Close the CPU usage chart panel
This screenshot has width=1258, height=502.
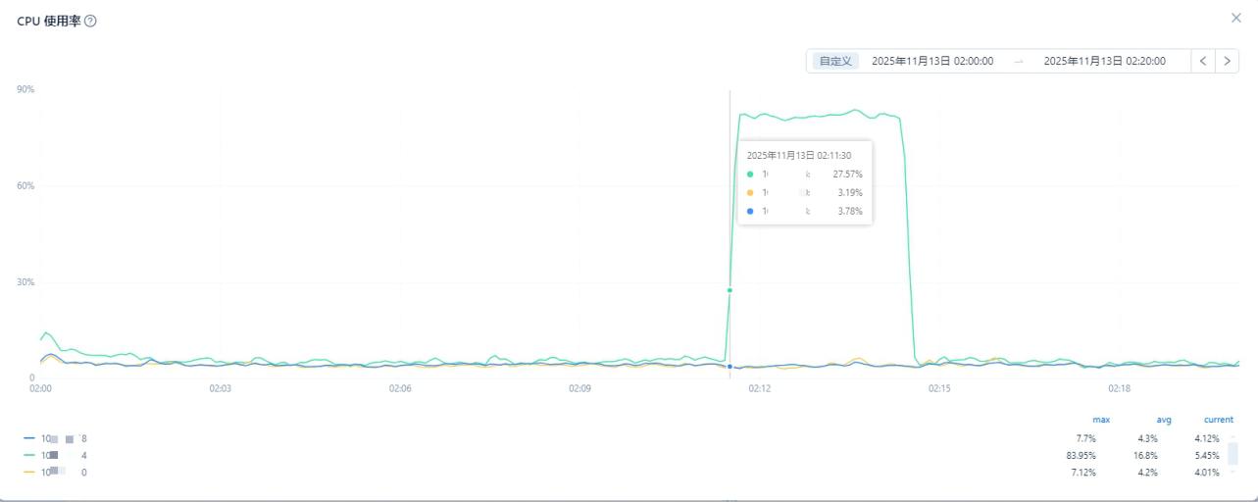point(1236,18)
